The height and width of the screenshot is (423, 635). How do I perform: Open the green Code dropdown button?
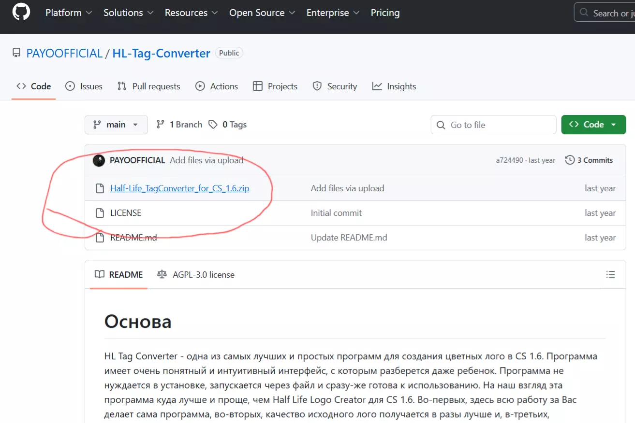(x=593, y=125)
